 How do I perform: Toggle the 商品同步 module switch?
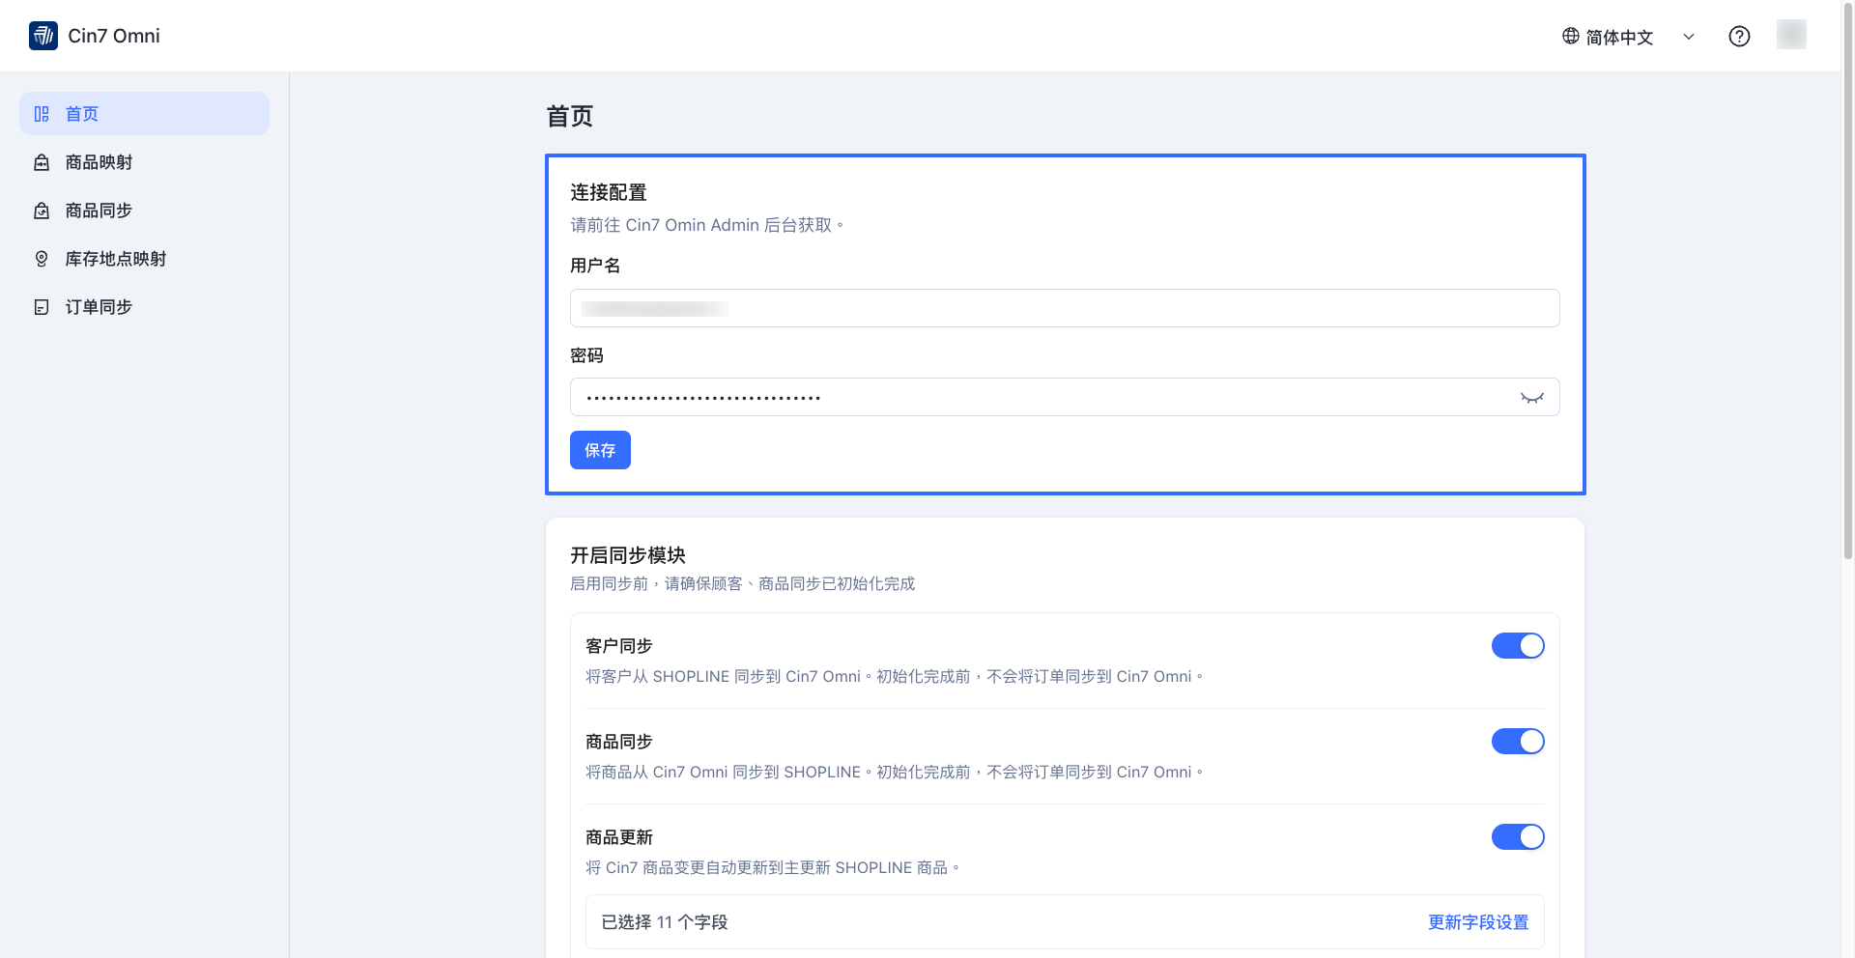coord(1518,742)
